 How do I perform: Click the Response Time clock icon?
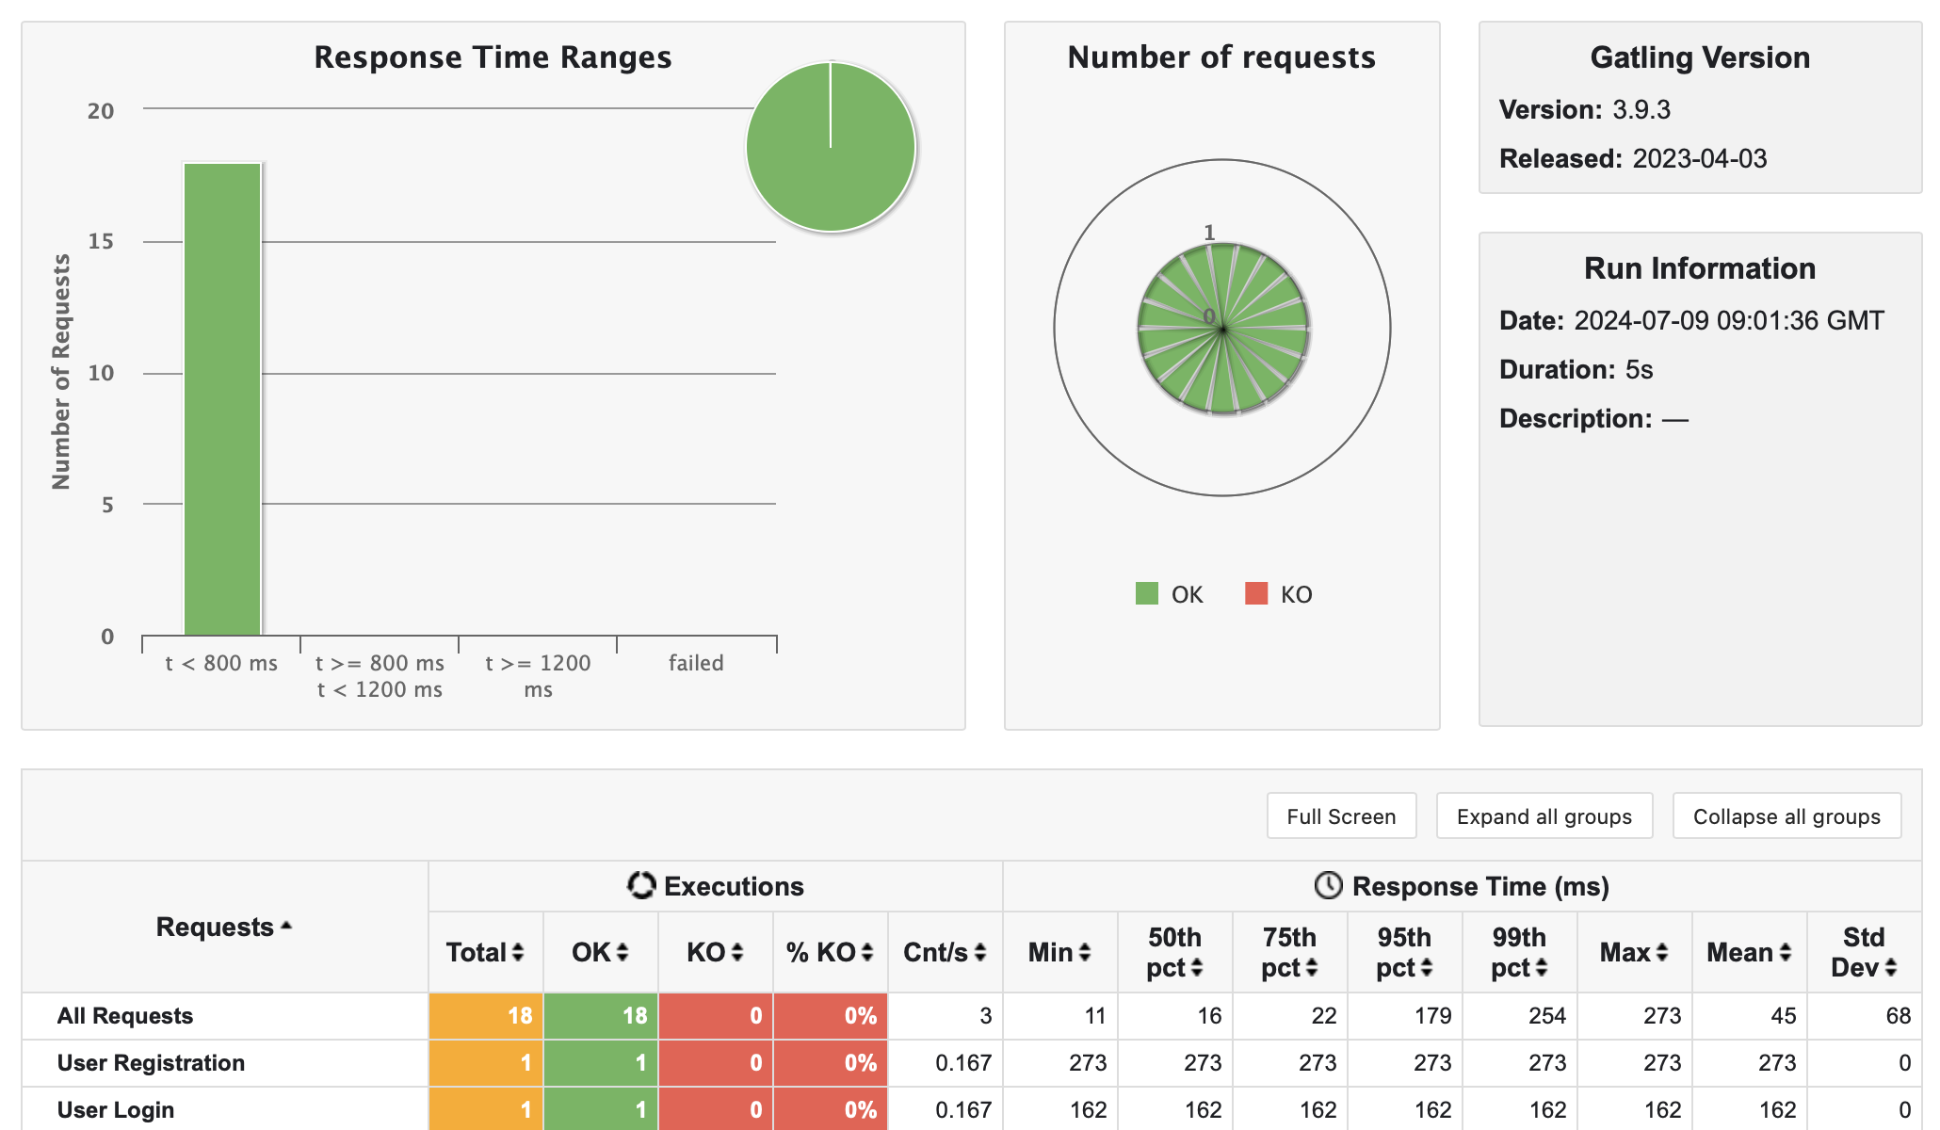pos(1328,885)
